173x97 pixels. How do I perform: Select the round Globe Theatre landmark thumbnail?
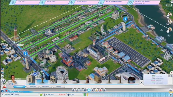(132, 80)
